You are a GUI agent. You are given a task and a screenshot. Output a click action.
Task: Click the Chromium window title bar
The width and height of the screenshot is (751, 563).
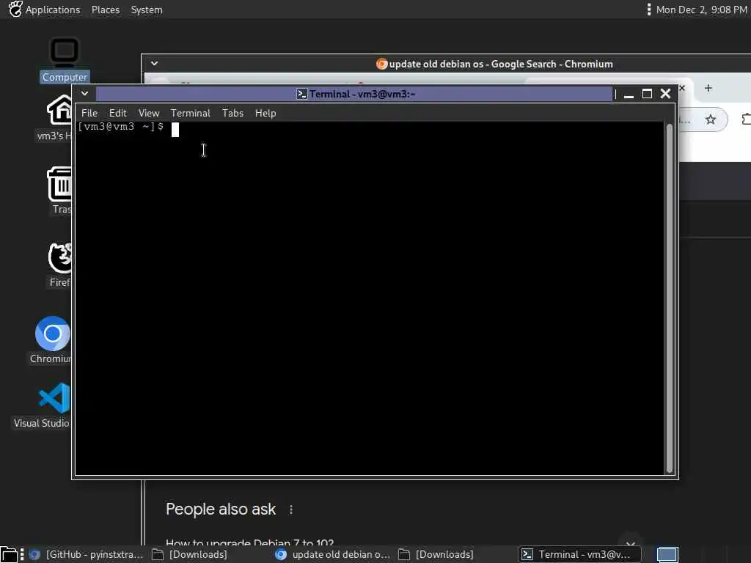(494, 64)
